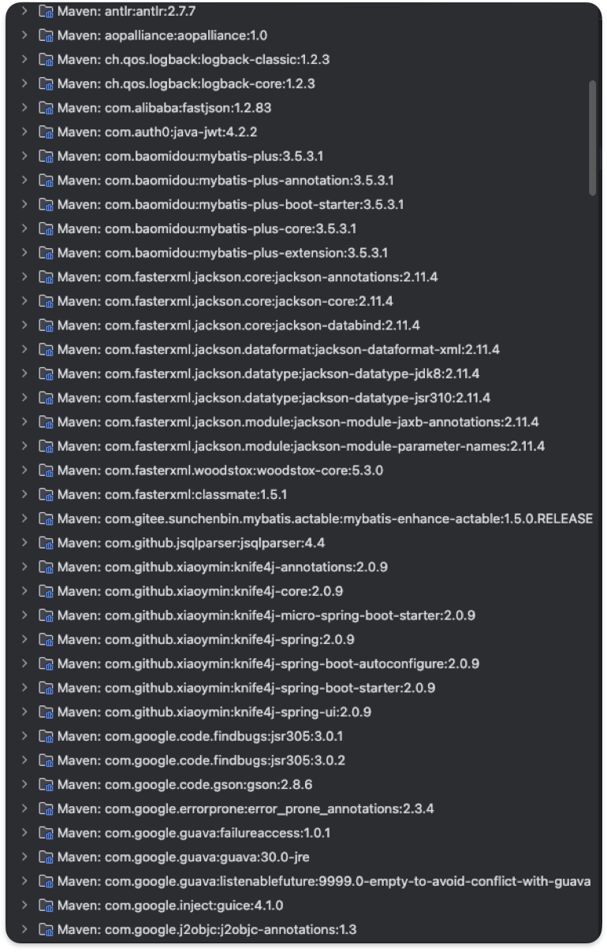Expand the knife4j-spring-ui:2.0.9 node

(x=24, y=712)
